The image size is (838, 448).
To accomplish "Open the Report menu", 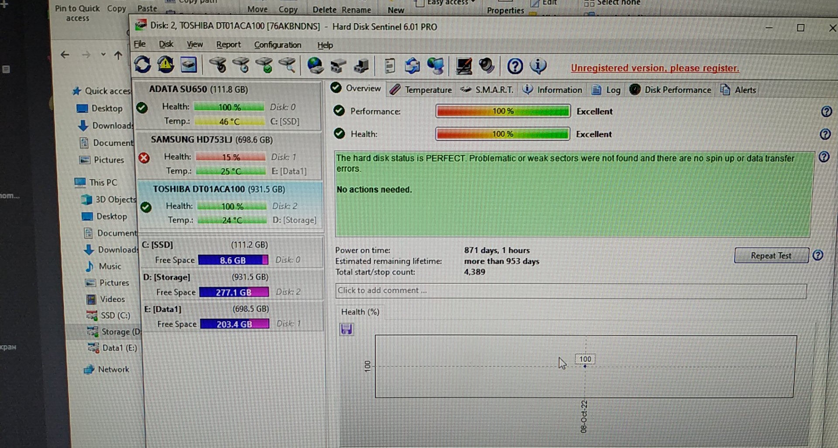I will (228, 44).
